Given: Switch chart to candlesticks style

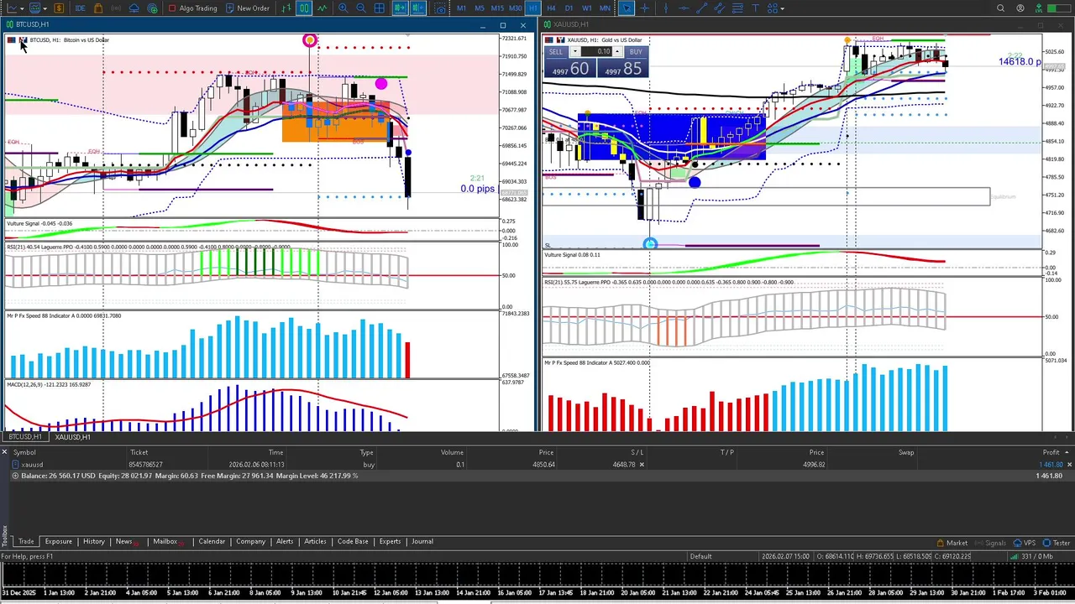Looking at the screenshot, I should pos(304,8).
